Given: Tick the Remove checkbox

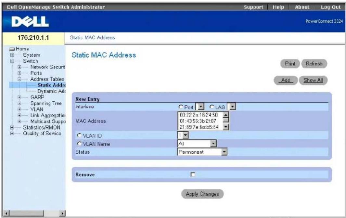Looking at the screenshot, I should point(193,174).
